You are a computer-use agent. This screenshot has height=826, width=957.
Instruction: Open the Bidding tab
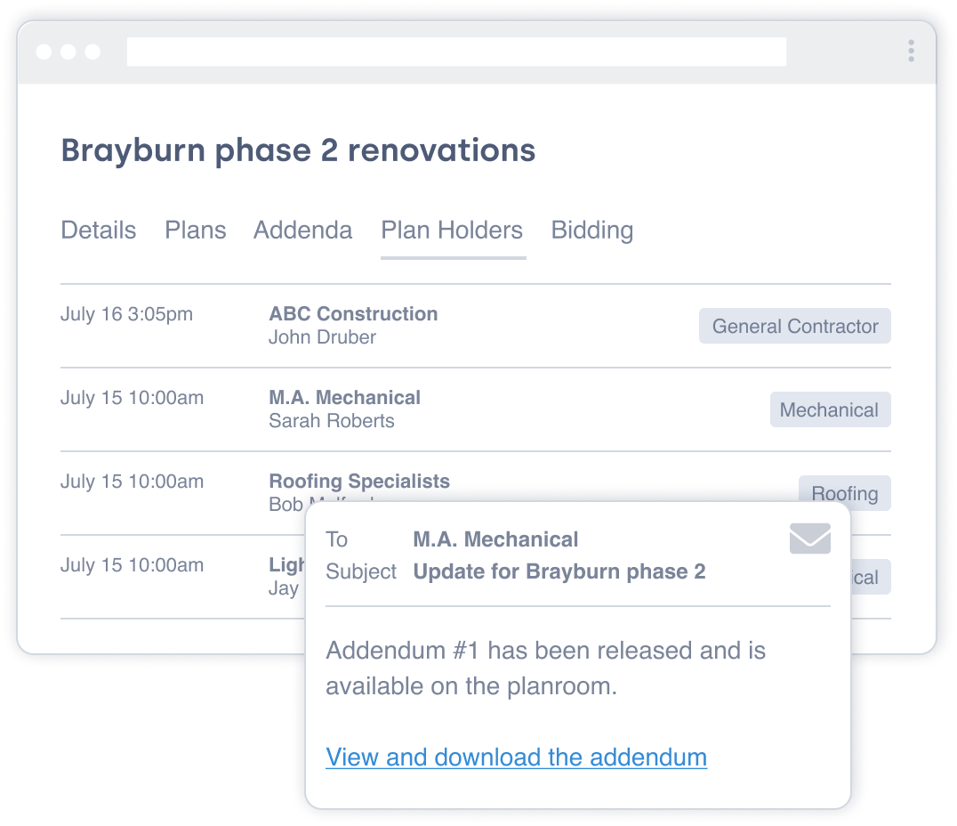click(592, 231)
